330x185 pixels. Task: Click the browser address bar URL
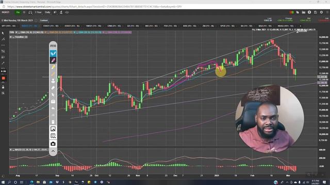94,7
